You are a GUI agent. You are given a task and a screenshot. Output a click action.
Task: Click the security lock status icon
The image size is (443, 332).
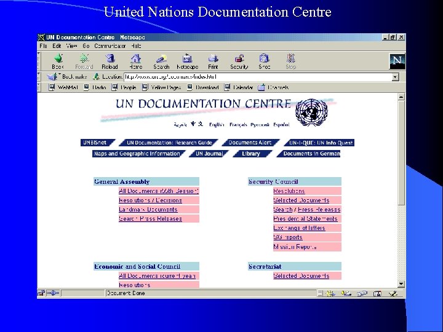click(41, 293)
